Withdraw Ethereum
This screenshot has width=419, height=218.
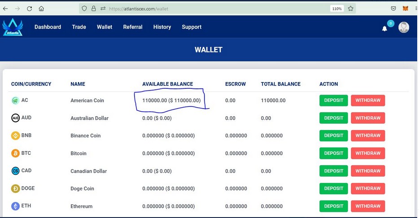(368, 206)
